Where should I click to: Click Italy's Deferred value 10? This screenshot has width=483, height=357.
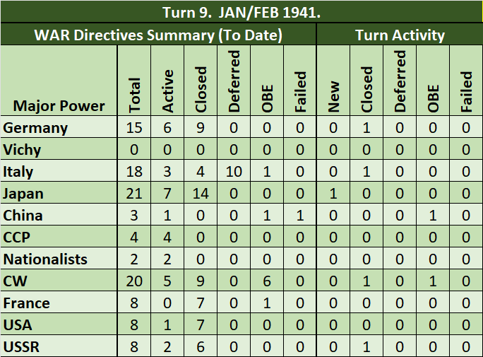coord(234,171)
